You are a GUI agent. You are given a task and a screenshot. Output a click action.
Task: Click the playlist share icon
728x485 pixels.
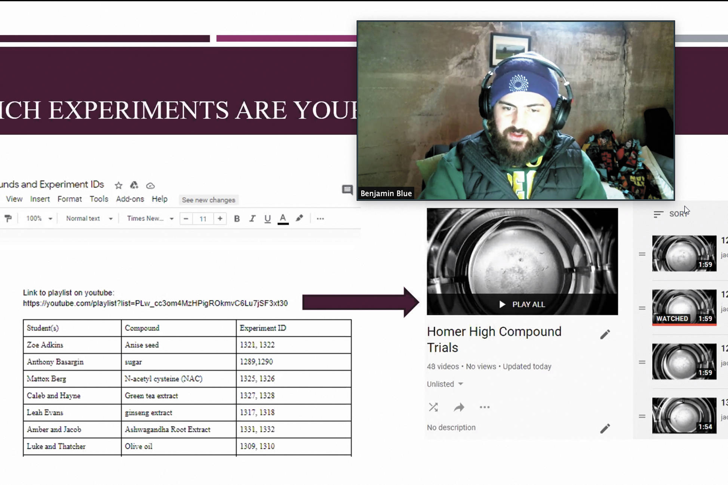(459, 407)
